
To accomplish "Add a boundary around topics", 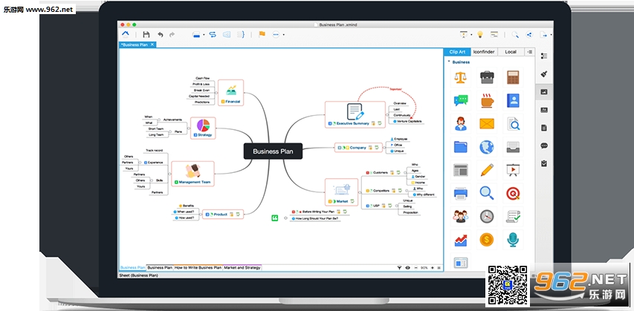I will tap(227, 35).
